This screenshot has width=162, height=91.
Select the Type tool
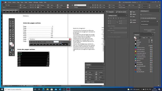pyautogui.click(x=10, y=28)
